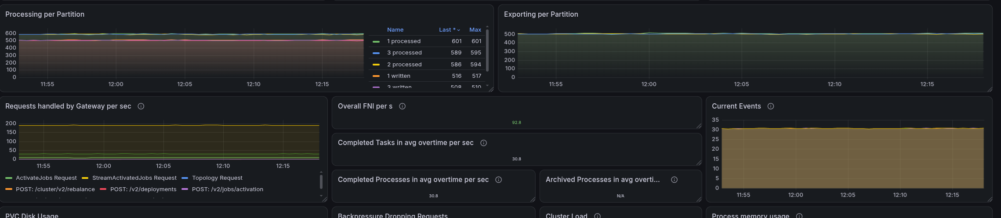Image resolution: width=1001 pixels, height=218 pixels.
Task: Toggle ActivateJobs Request series visibility
Action: pyautogui.click(x=46, y=178)
